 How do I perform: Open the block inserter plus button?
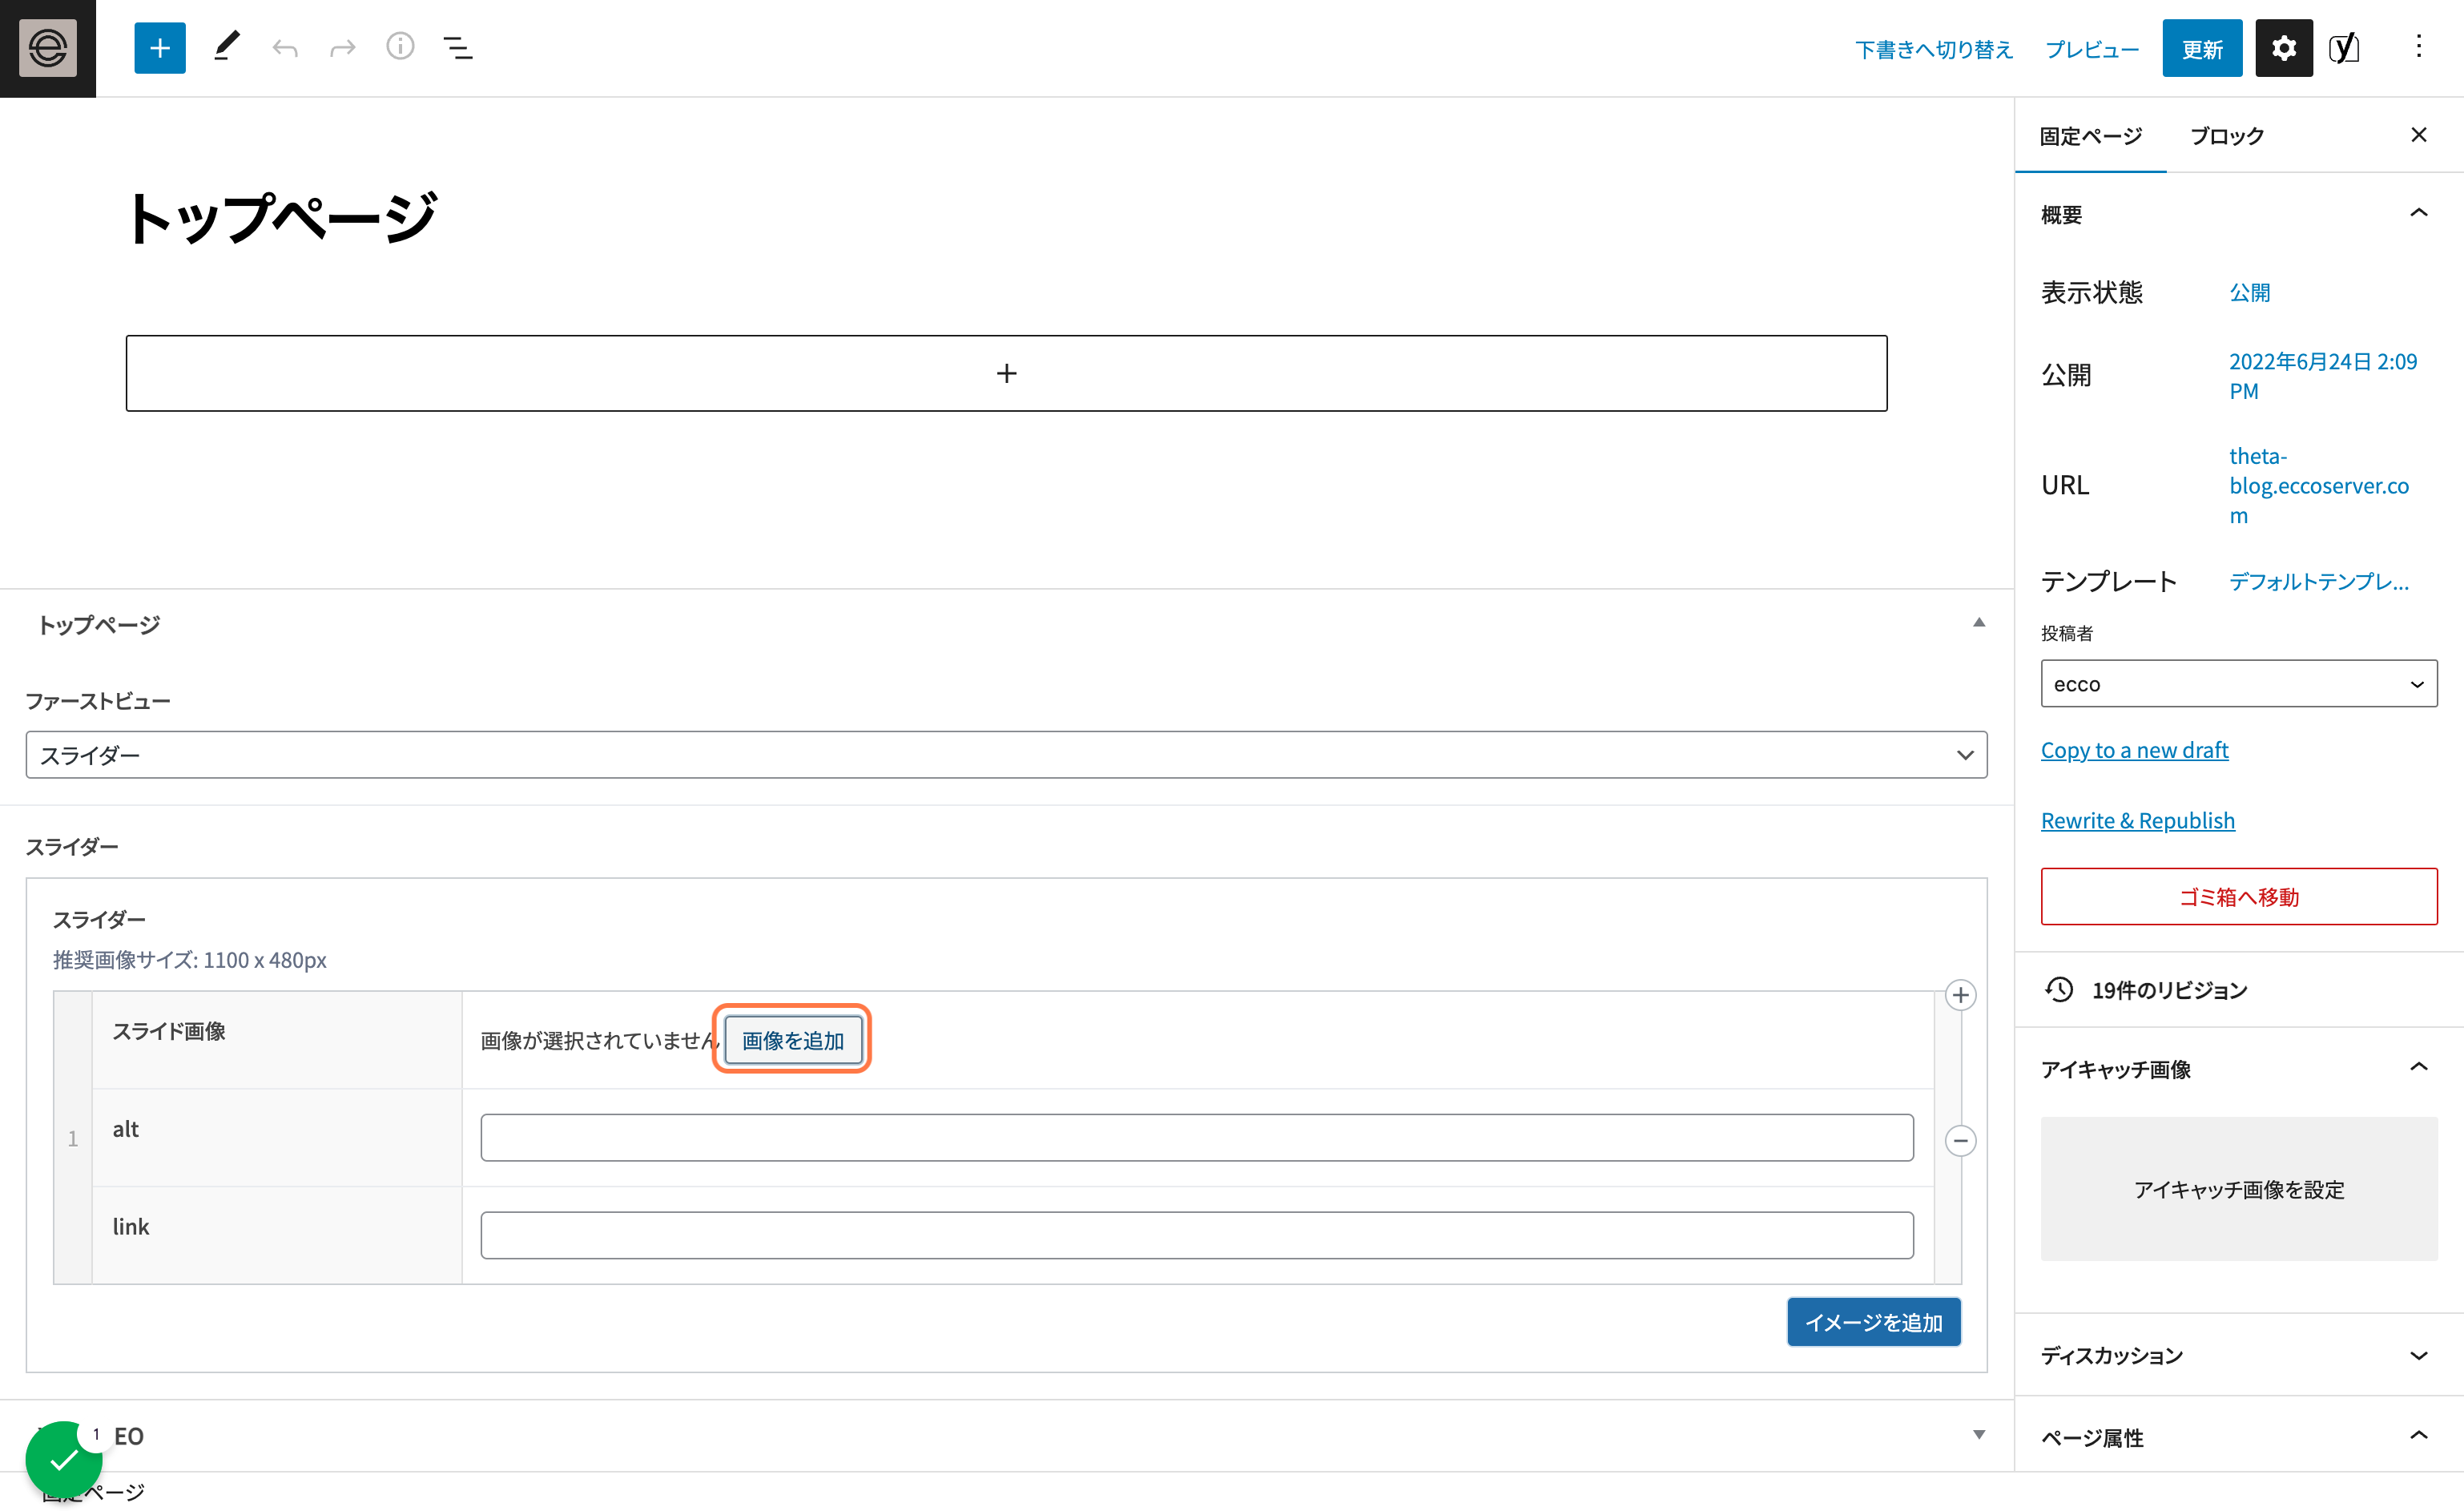tap(160, 48)
